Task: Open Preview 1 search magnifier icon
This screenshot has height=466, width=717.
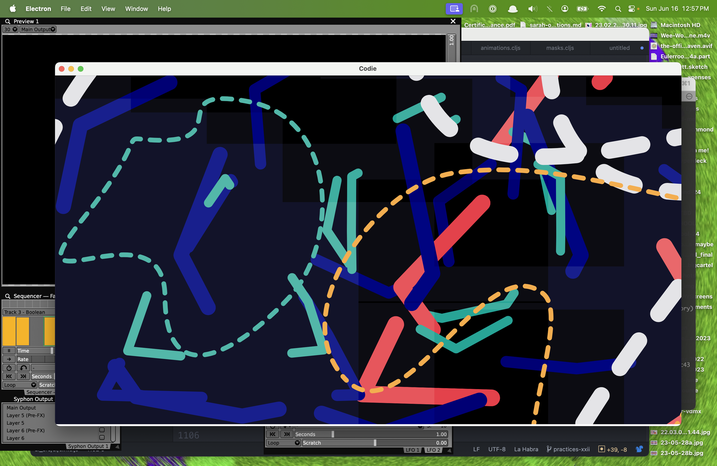Action: (8, 22)
